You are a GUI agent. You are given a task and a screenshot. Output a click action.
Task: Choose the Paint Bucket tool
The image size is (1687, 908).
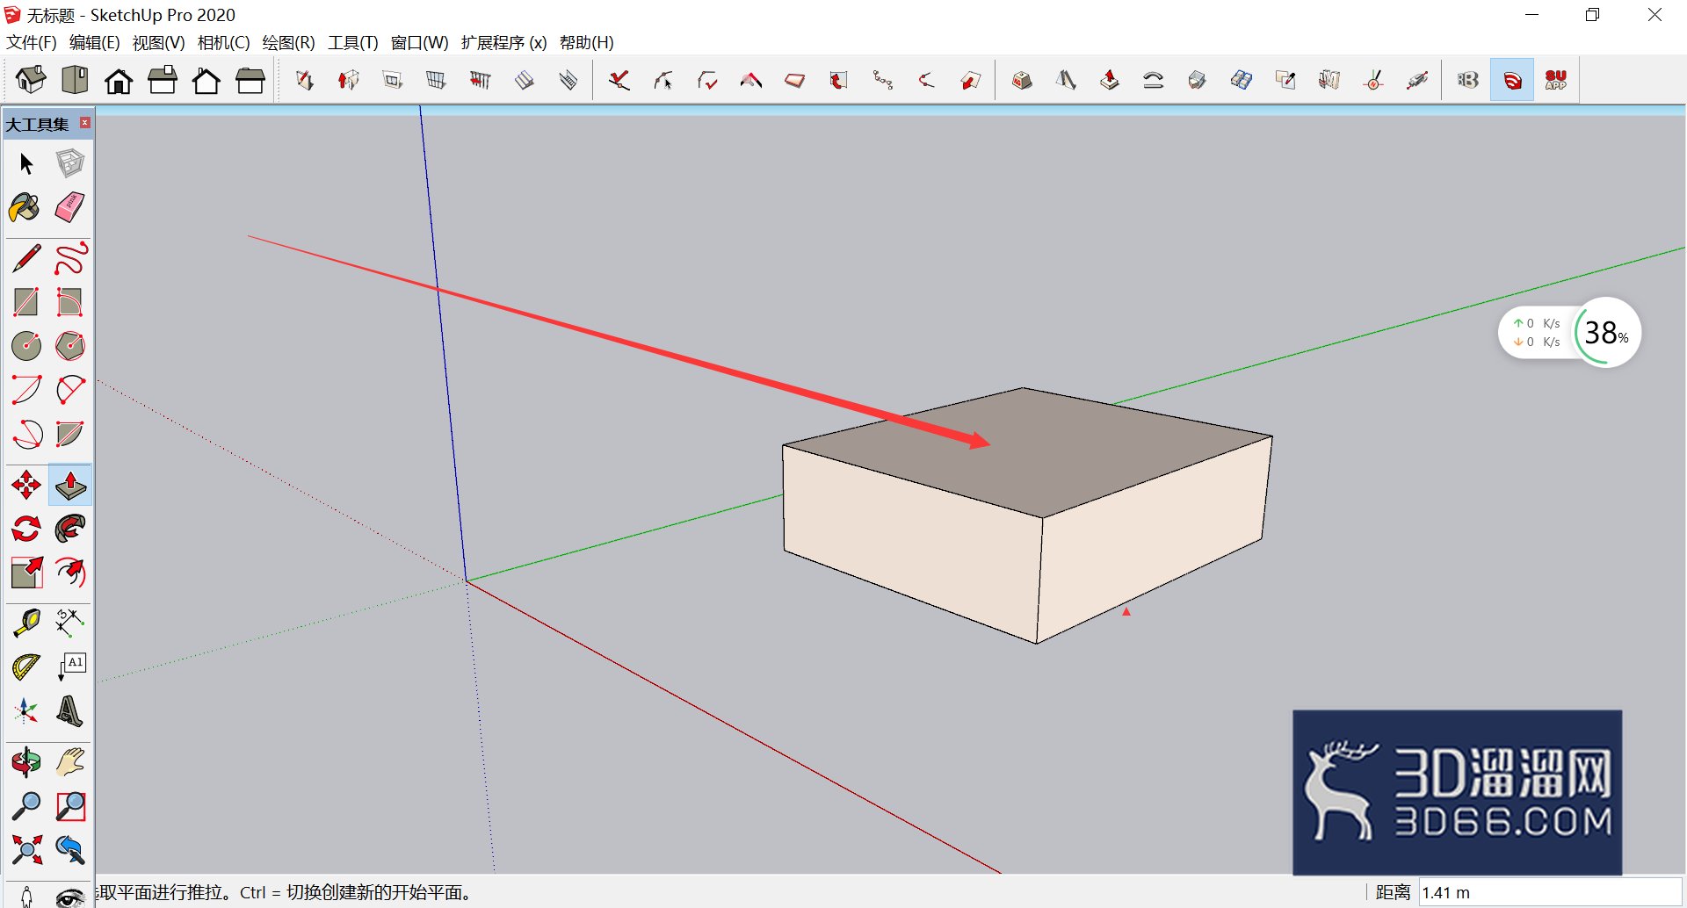pyautogui.click(x=25, y=208)
